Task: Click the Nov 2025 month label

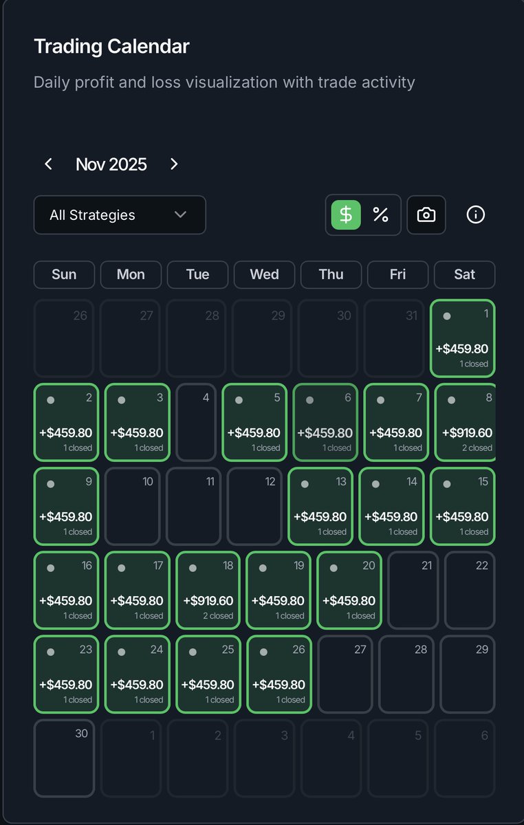Action: 111,164
